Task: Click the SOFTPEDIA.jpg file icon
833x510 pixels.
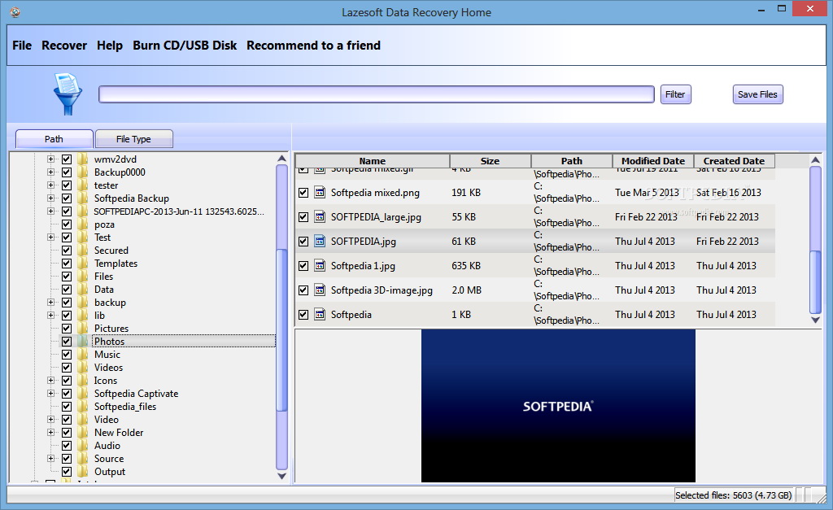Action: click(x=320, y=241)
